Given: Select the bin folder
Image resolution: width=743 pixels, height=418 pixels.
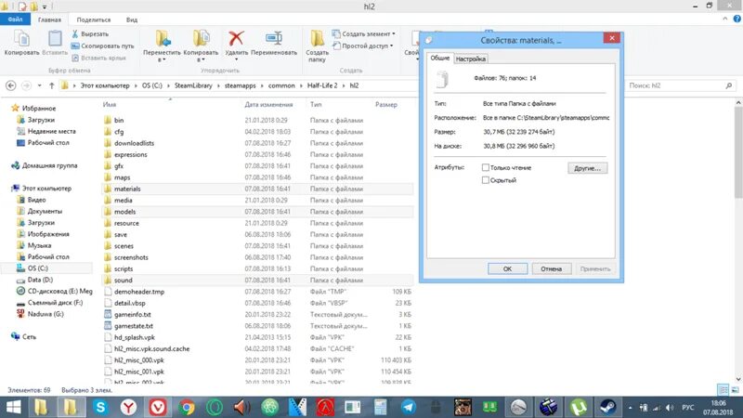Looking at the screenshot, I should 257,120.
